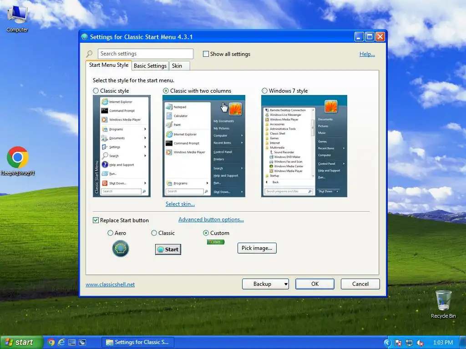Select Classic with two columns option
The width and height of the screenshot is (466, 349).
[166, 91]
